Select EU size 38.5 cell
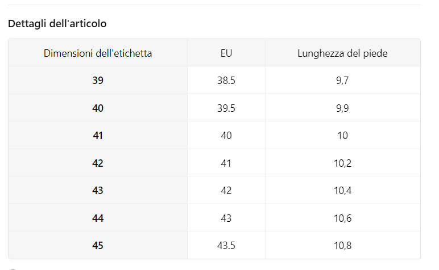 [x=226, y=81]
